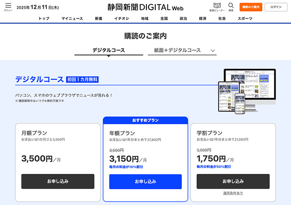The height and width of the screenshot is (205, 291).
Task: Click the blue デジタルコース section heading
Action: pyautogui.click(x=39, y=79)
